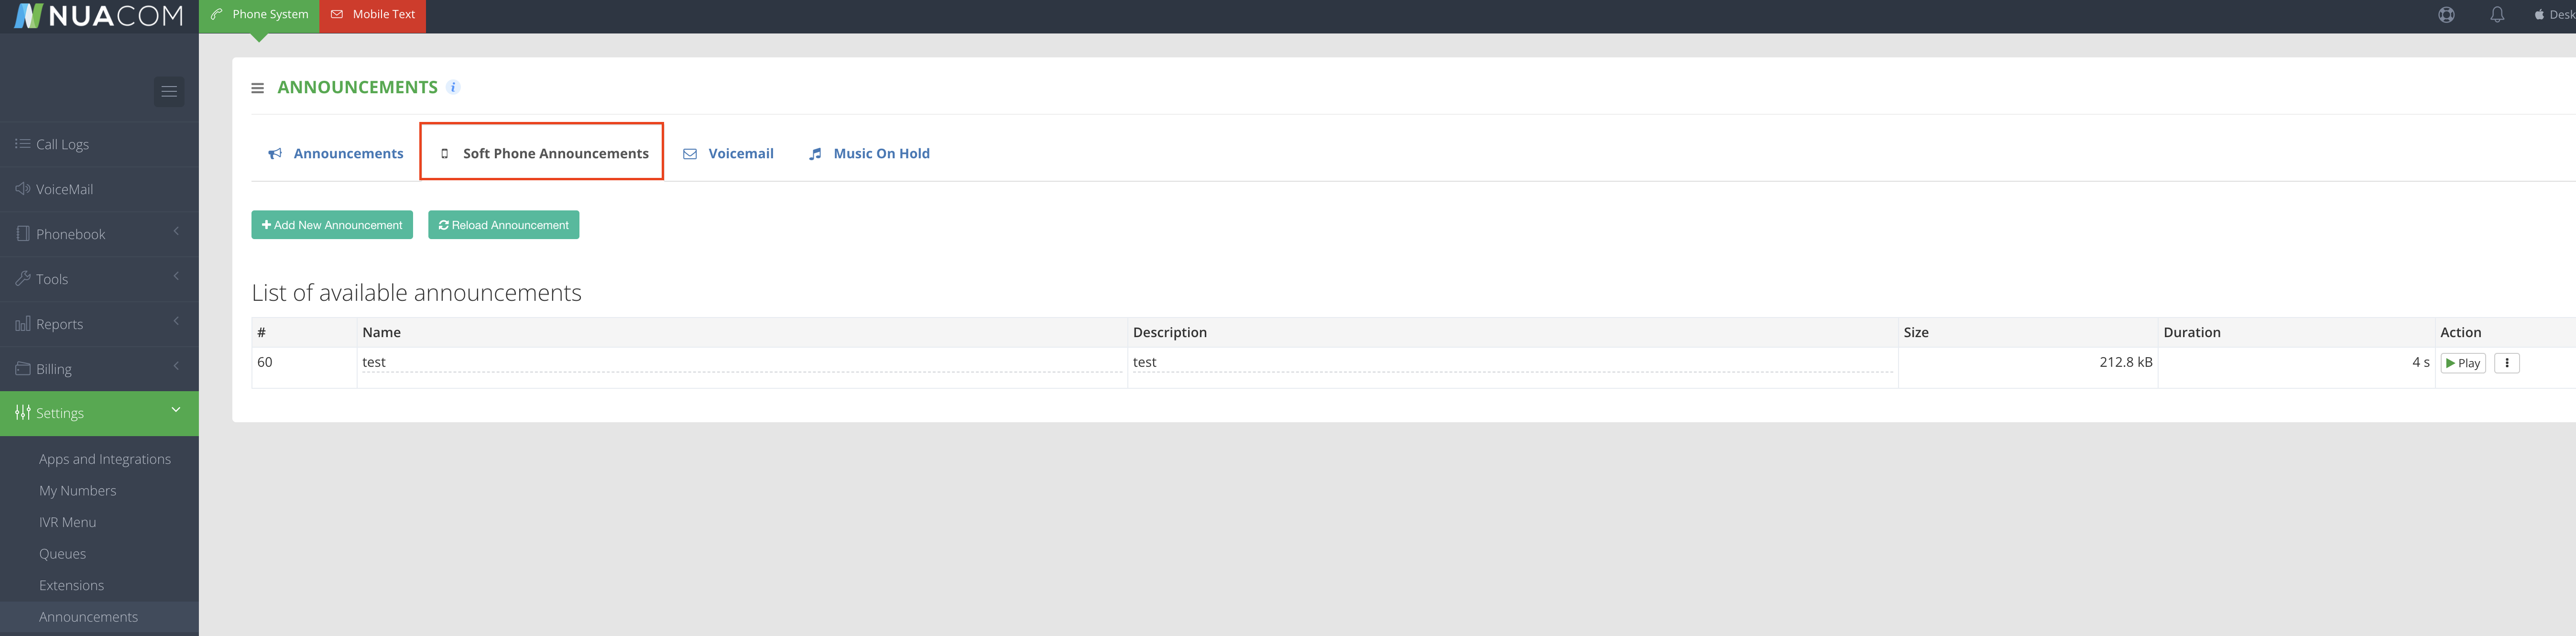This screenshot has height=636, width=2576.
Task: Open the Extensions settings
Action: 71,585
